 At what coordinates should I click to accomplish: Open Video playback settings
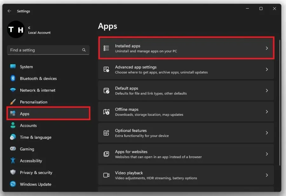tap(186, 175)
